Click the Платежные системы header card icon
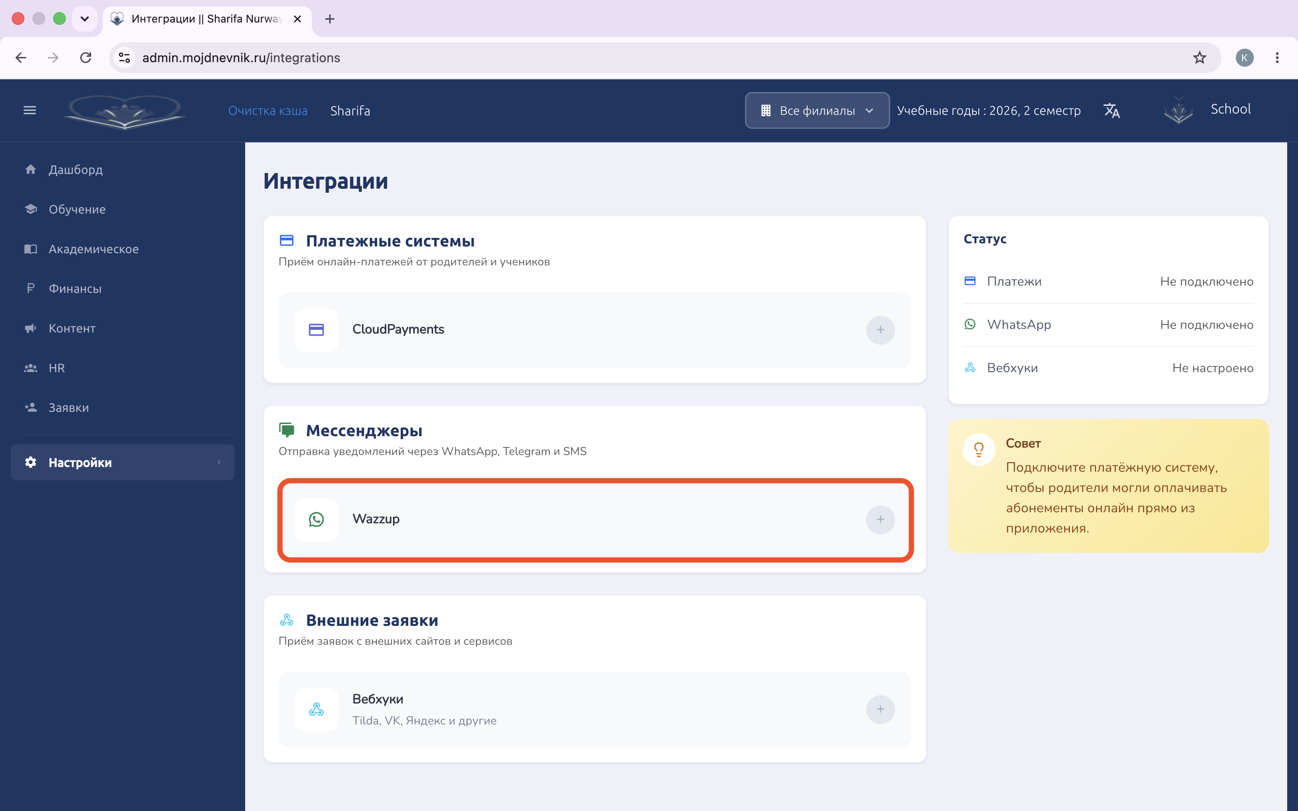 [x=287, y=241]
